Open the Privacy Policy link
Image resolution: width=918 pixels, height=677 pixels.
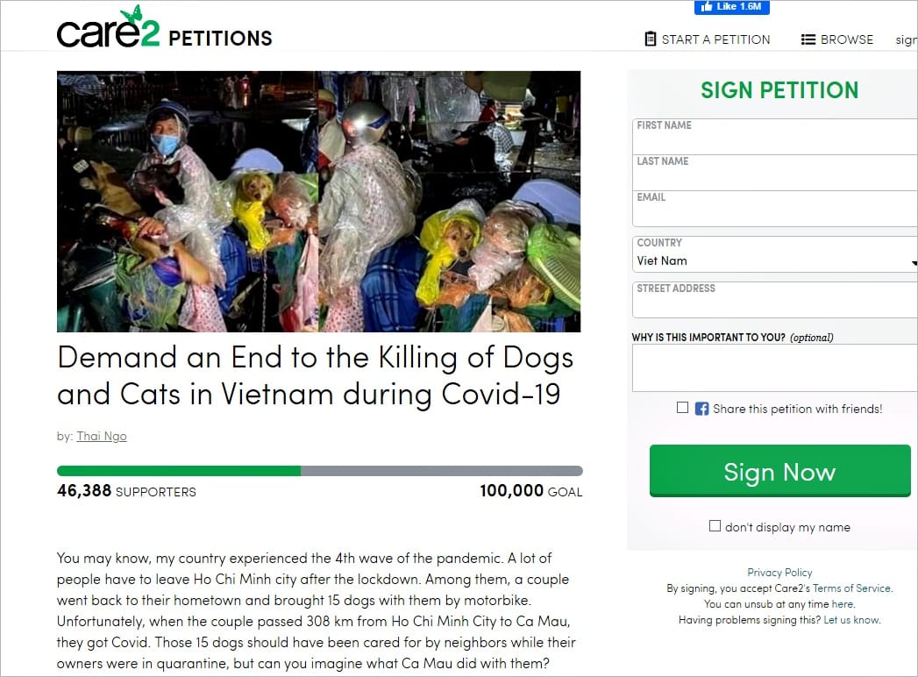779,573
